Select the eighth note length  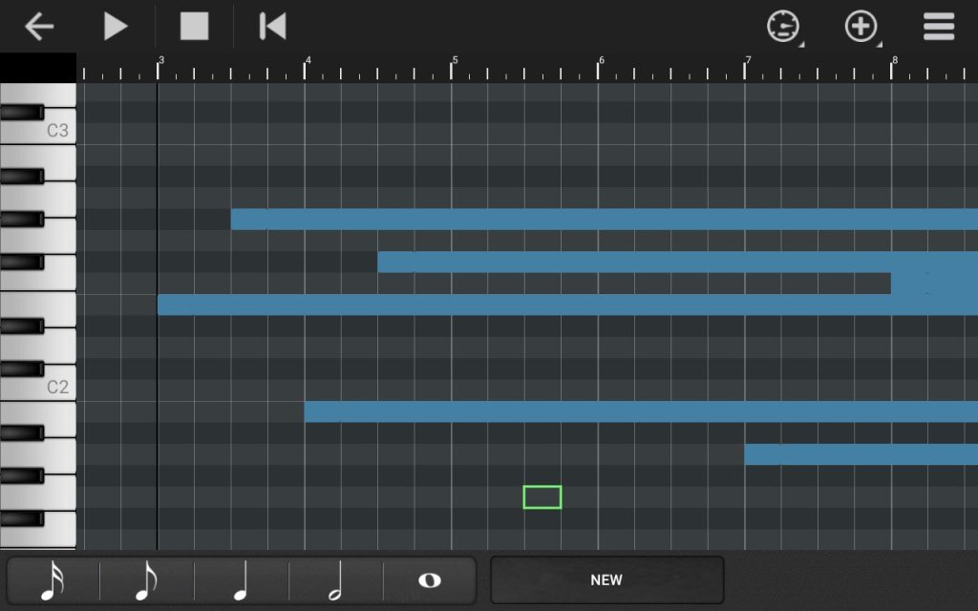click(146, 580)
